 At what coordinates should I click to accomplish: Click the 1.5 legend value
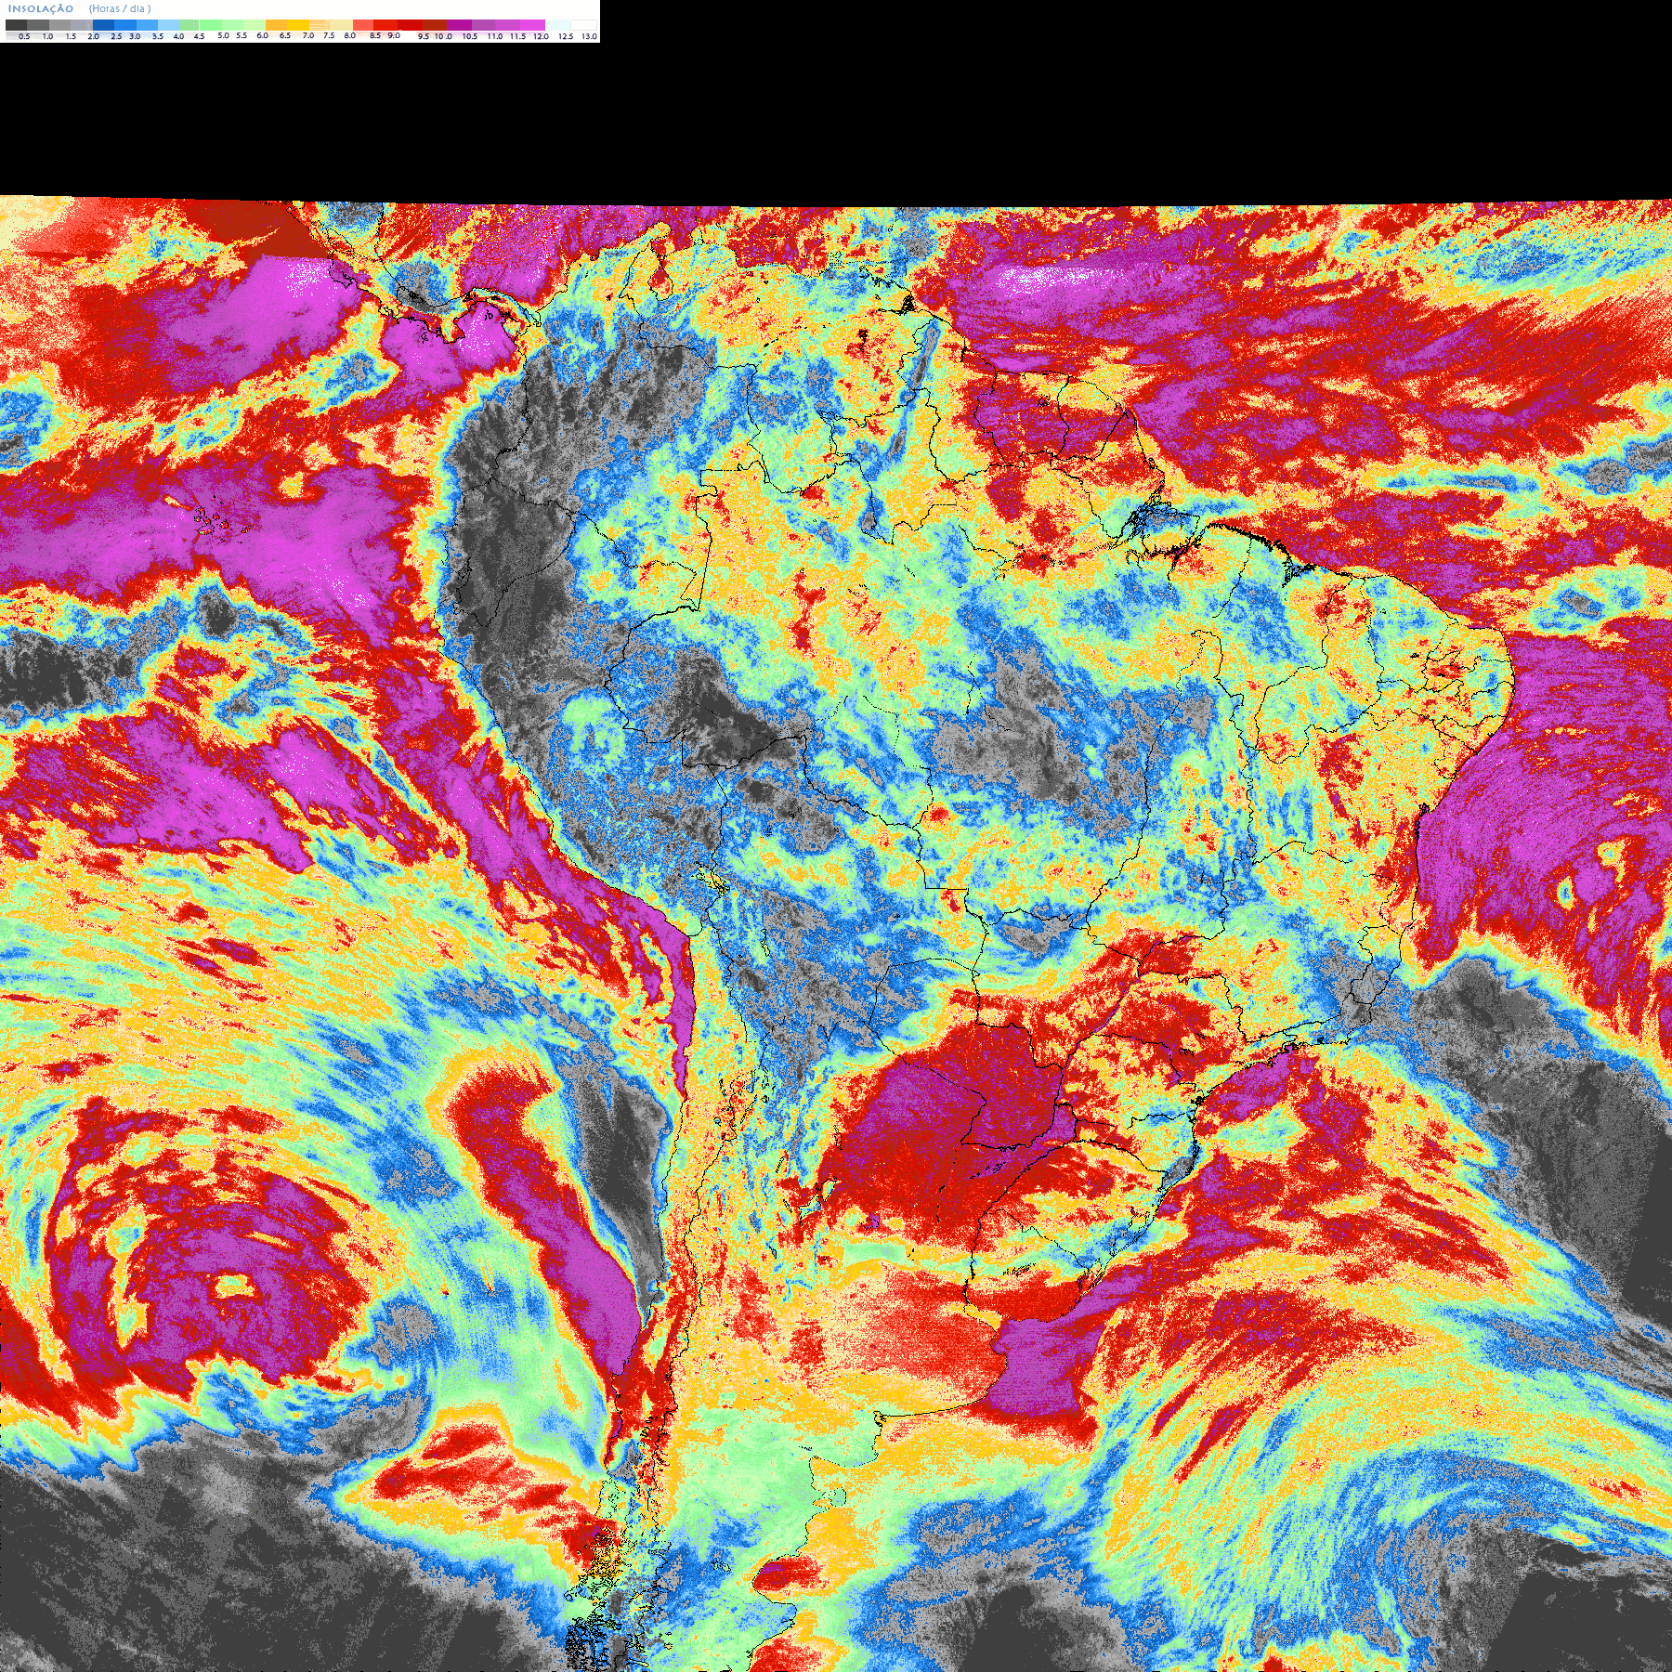click(71, 36)
